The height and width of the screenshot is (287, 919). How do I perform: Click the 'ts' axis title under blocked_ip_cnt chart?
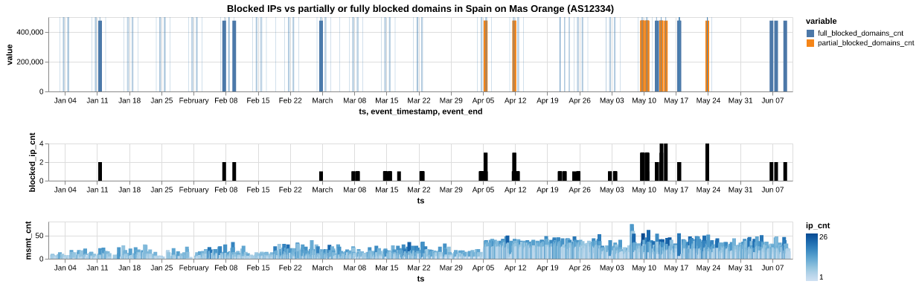(x=420, y=201)
